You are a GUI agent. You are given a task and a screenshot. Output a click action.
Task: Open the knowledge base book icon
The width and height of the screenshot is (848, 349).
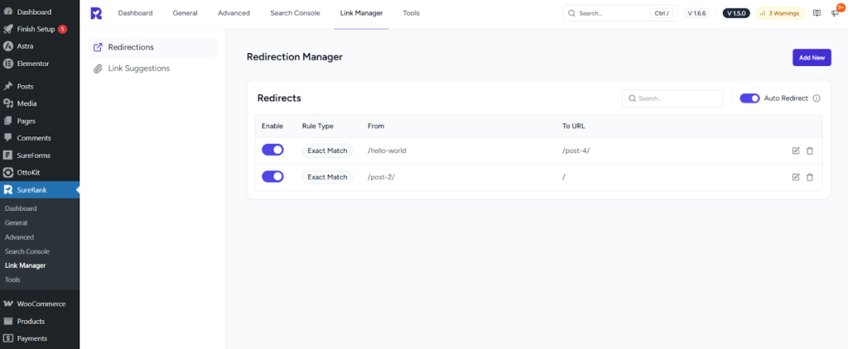click(x=817, y=13)
